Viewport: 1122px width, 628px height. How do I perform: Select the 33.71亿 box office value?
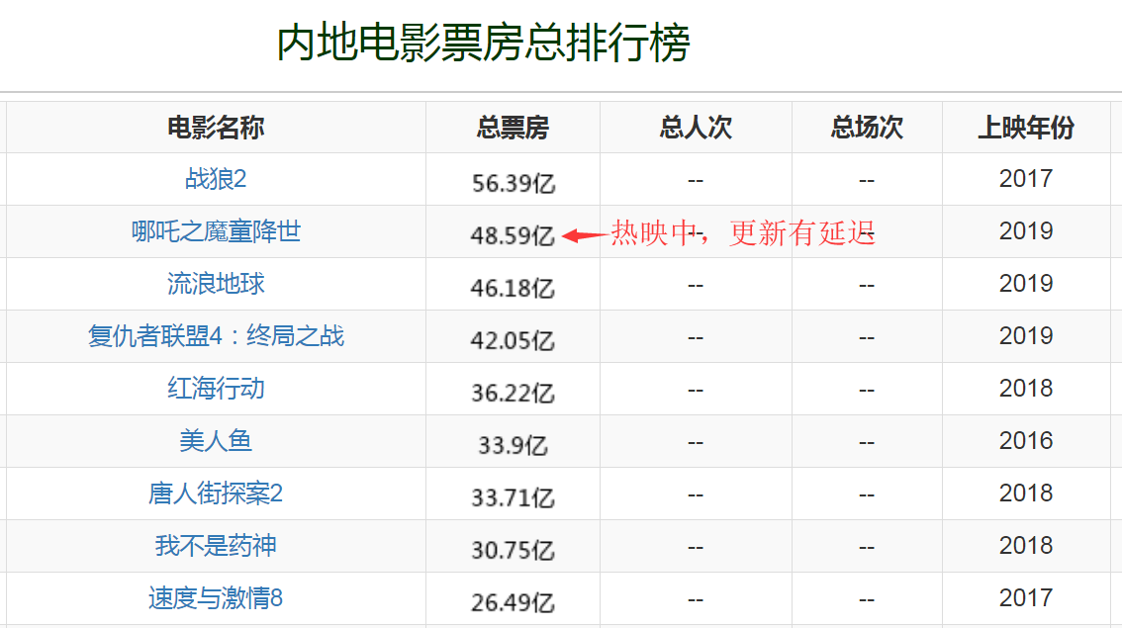point(514,497)
